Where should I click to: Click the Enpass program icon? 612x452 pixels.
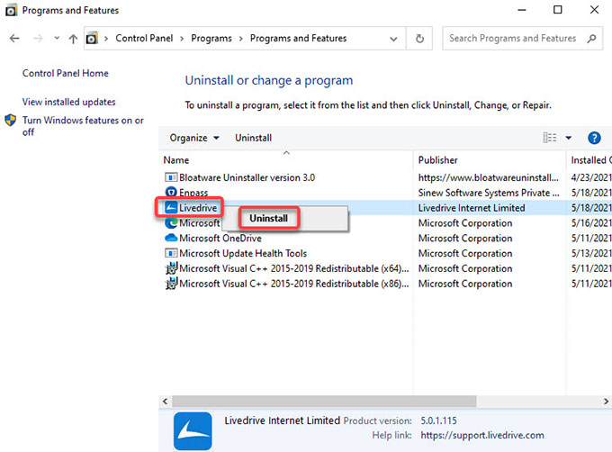pos(171,192)
